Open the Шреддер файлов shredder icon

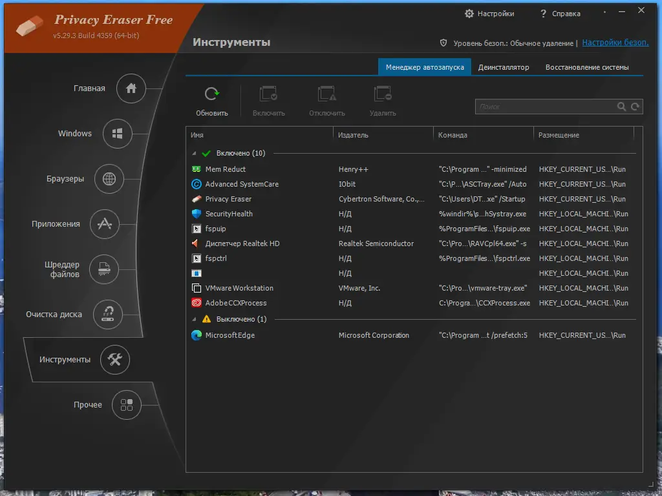(104, 269)
